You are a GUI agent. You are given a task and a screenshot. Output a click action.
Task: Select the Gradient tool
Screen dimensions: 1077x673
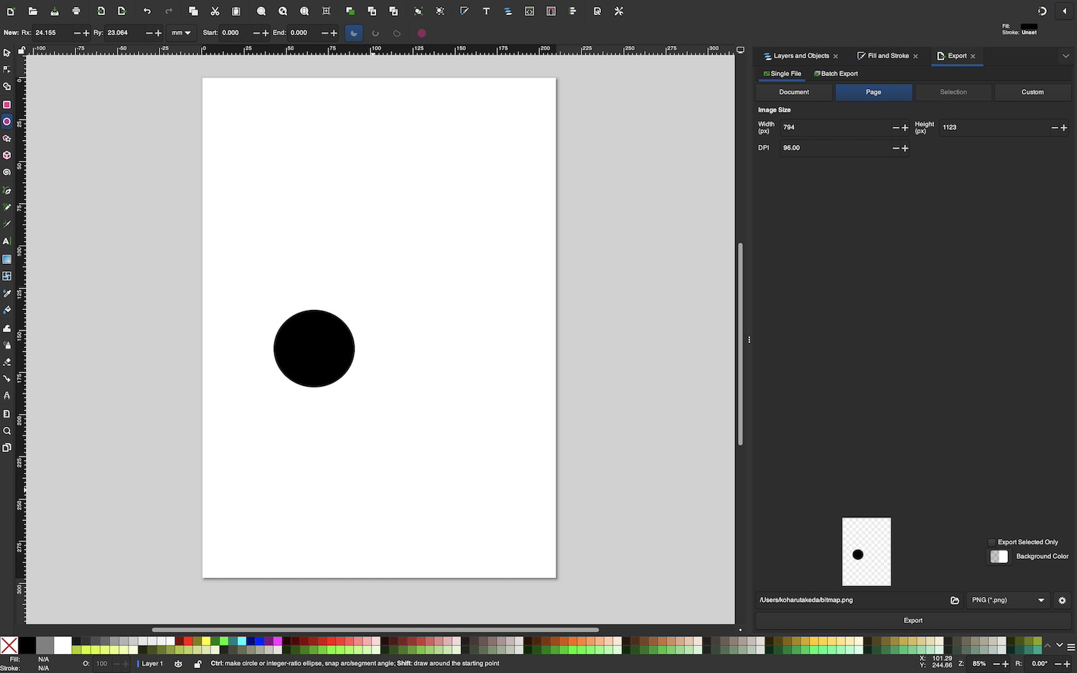7,259
